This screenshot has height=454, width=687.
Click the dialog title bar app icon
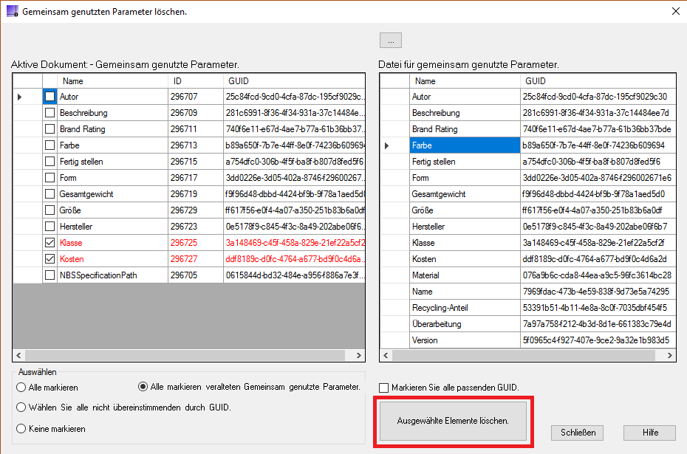pyautogui.click(x=13, y=11)
